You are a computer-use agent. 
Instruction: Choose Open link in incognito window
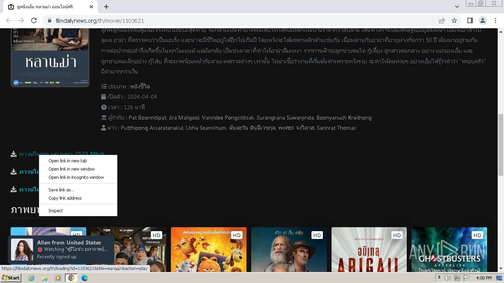click(78, 177)
